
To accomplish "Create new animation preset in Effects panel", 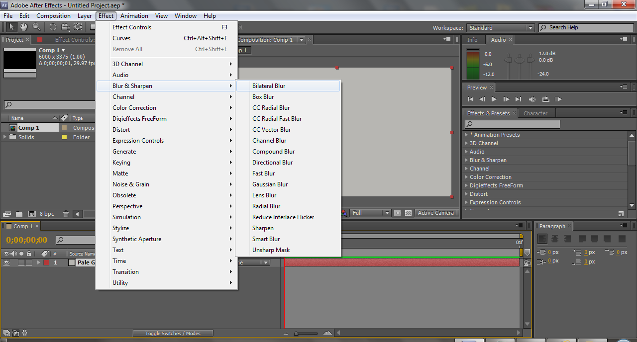I will click(x=621, y=214).
